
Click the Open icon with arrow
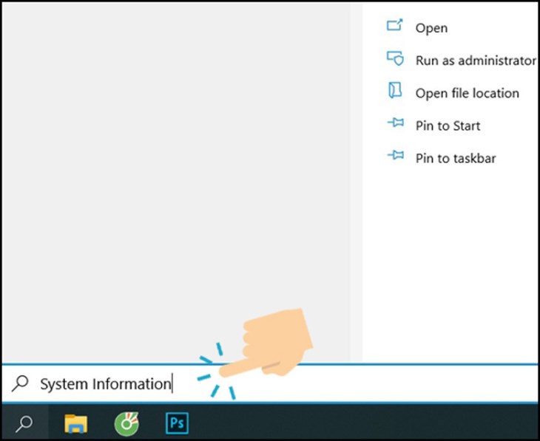[x=394, y=25]
